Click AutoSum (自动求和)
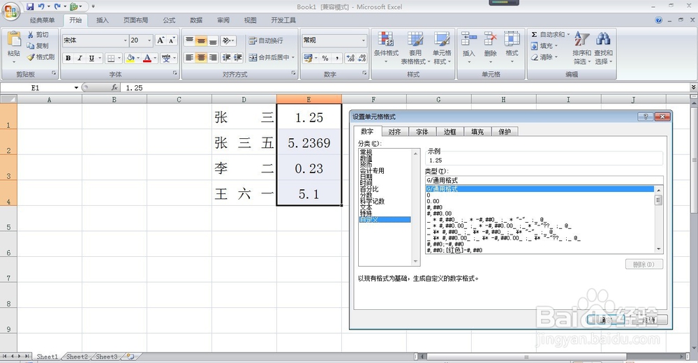Image resolution: width=698 pixels, height=363 pixels. [550, 34]
